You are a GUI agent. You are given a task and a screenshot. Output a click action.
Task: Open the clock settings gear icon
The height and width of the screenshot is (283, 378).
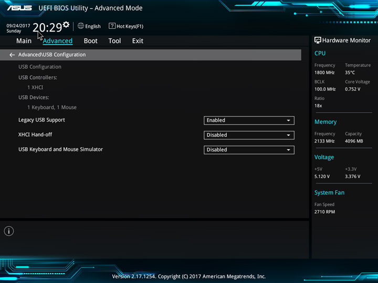coord(66,25)
